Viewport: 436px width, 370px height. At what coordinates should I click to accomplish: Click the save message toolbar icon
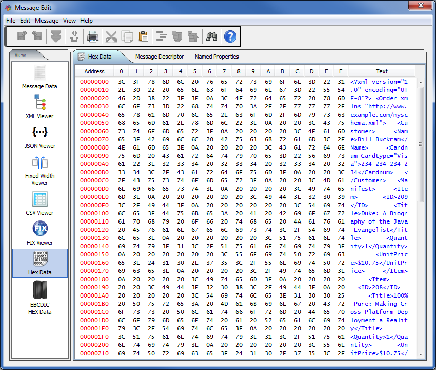point(37,36)
